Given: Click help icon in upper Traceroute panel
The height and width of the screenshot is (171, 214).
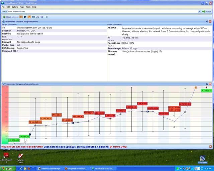Looking at the screenshot, I should [x=207, y=22].
